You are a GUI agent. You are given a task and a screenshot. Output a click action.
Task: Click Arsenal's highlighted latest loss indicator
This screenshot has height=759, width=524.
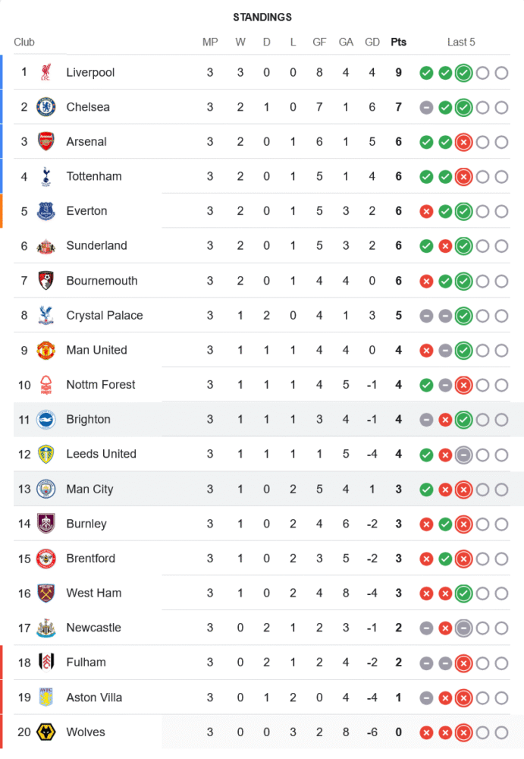tap(463, 142)
